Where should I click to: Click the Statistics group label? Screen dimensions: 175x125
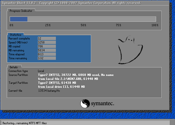(16, 35)
